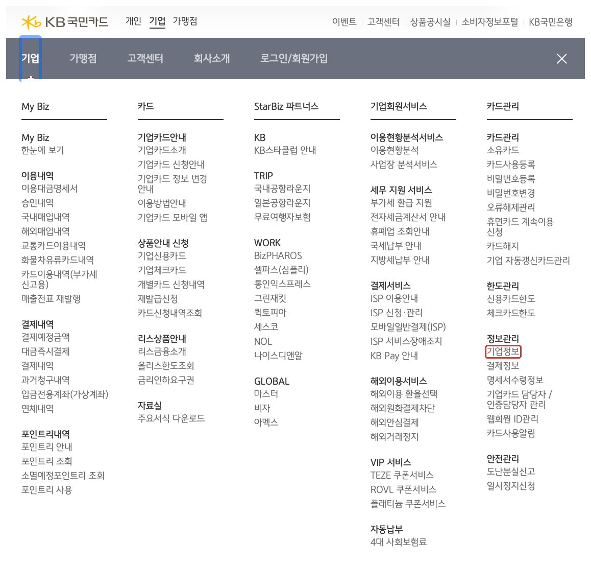Screen dimensions: 591x564
Task: Open 기업정보 under 정보관리
Action: (x=503, y=351)
